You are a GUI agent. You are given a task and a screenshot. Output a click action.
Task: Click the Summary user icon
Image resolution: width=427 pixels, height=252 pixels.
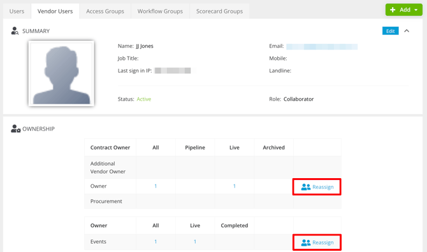tap(15, 31)
